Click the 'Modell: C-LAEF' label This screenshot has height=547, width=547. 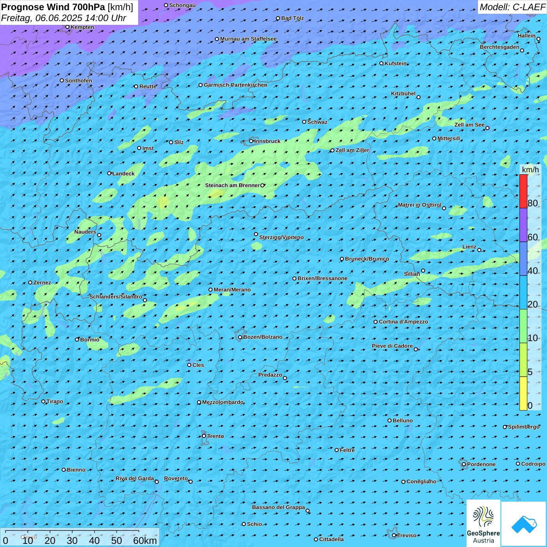[x=512, y=7]
